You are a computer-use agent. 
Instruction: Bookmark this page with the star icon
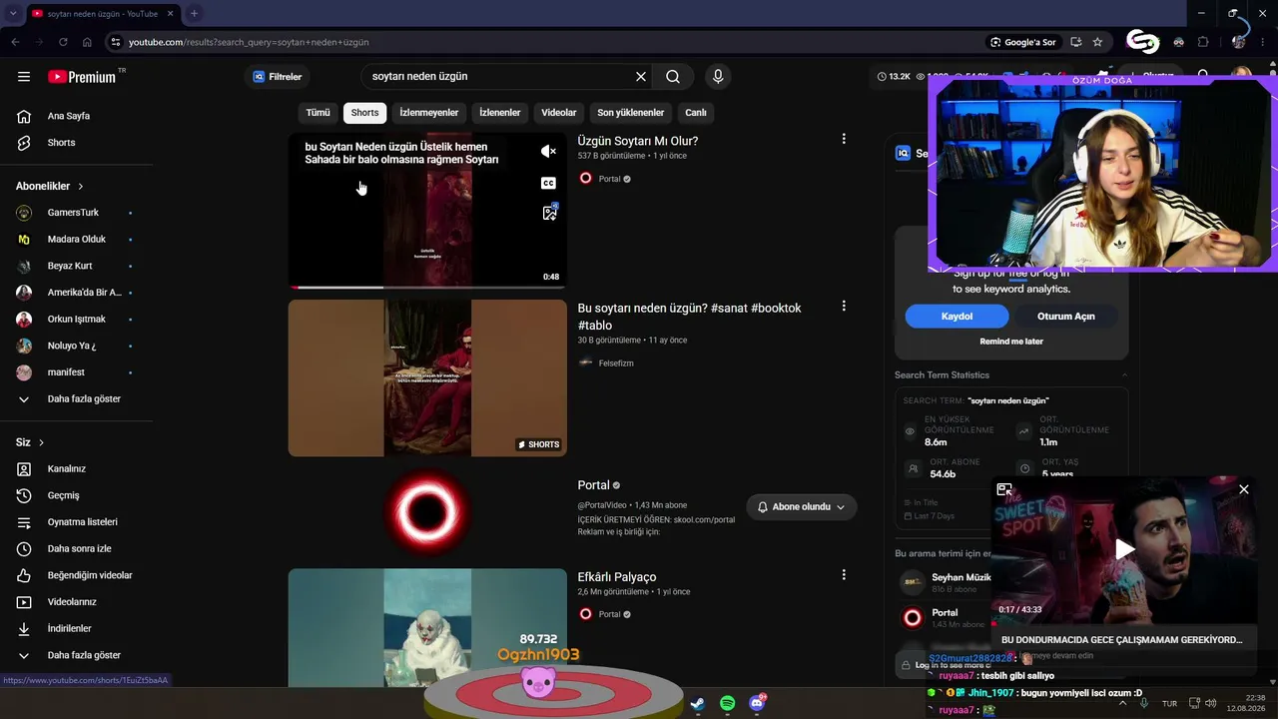pyautogui.click(x=1097, y=42)
